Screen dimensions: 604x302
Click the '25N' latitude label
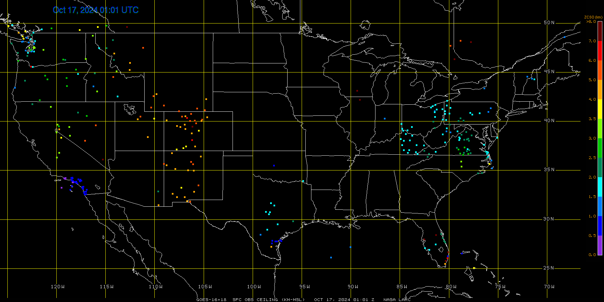click(x=549, y=268)
